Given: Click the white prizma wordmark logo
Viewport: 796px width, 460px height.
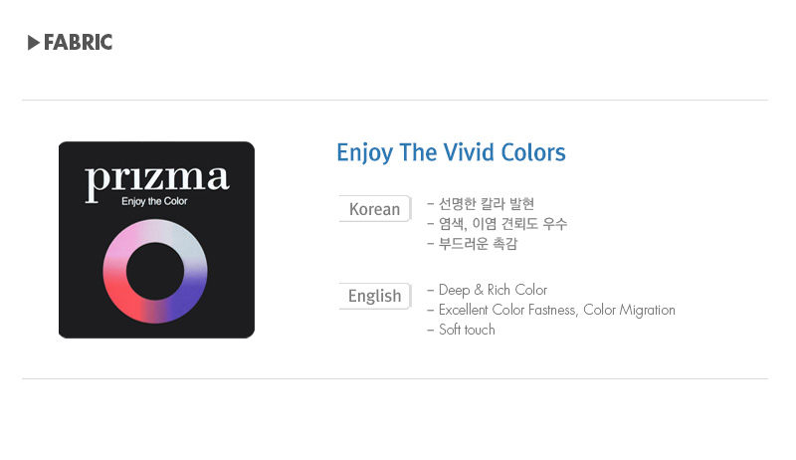Looking at the screenshot, I should pyautogui.click(x=156, y=179).
